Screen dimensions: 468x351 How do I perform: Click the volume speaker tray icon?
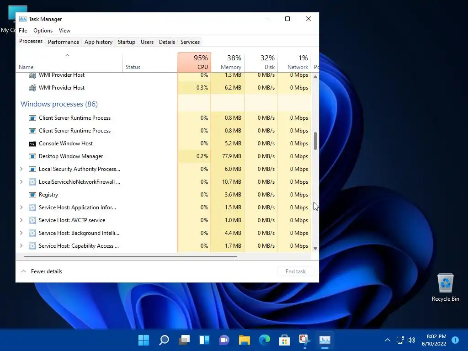click(411, 340)
